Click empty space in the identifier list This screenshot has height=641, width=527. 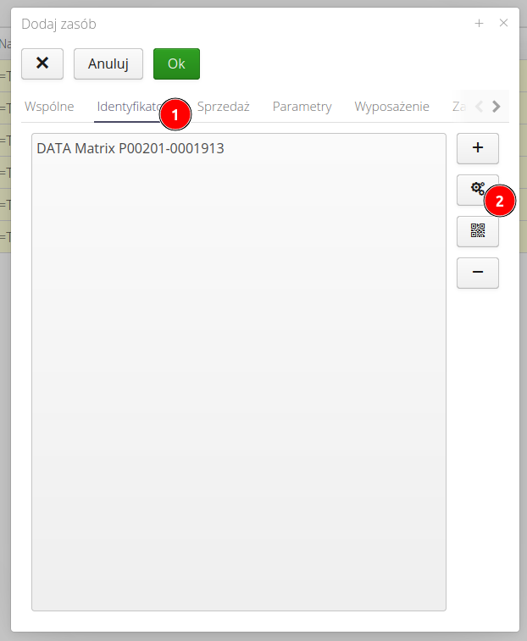(x=238, y=381)
